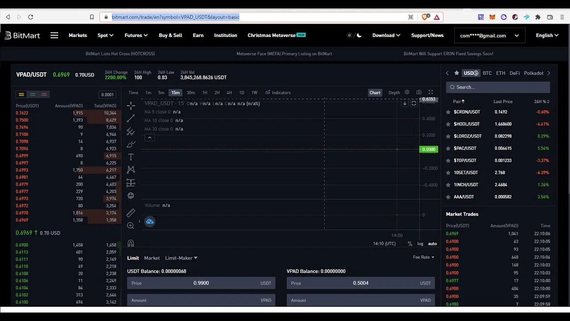Open Christmas Metaverse page
This screenshot has width=570, height=321.
point(277,35)
